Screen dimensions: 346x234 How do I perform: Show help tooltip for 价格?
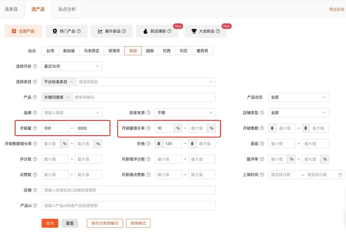pos(148,144)
